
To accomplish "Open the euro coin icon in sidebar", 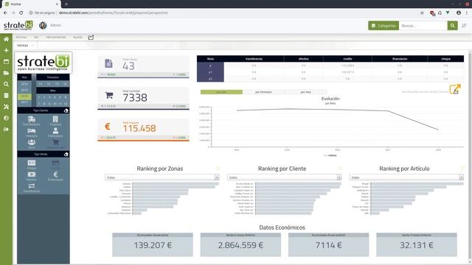I will click(6, 118).
